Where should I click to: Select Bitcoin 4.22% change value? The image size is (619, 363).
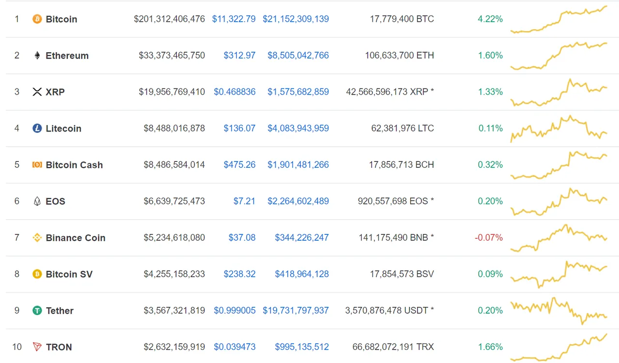(x=490, y=19)
